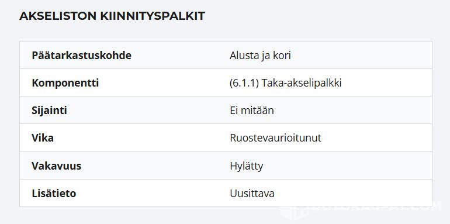Select the Vakavuus label
This screenshot has width=450, height=224.
point(56,166)
